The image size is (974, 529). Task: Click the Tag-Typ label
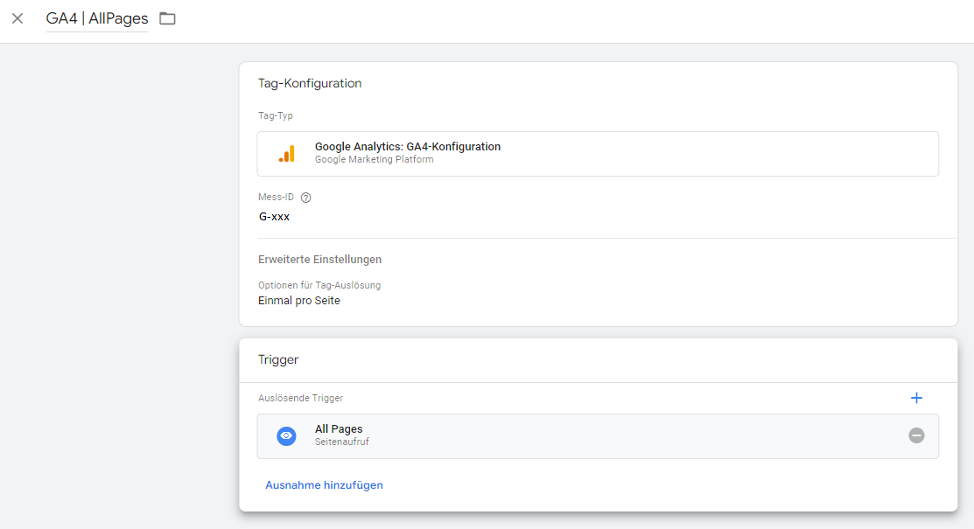(275, 116)
